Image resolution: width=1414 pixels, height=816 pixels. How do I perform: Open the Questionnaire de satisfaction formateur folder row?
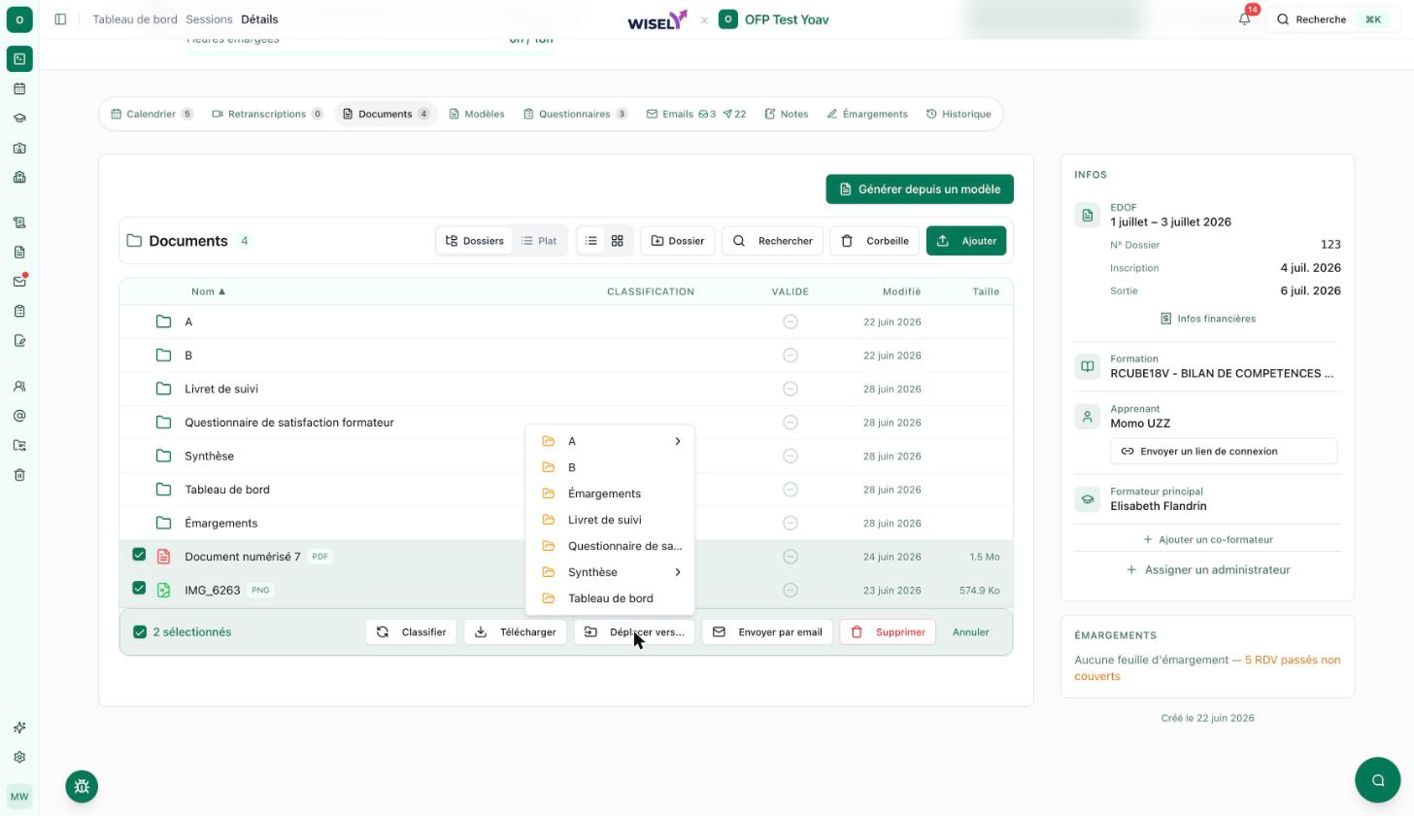566,423
